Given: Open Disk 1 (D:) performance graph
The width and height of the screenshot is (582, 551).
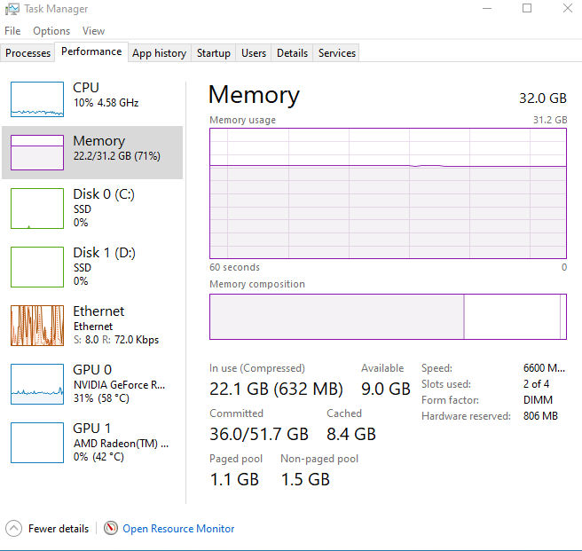Looking at the screenshot, I should 37,267.
